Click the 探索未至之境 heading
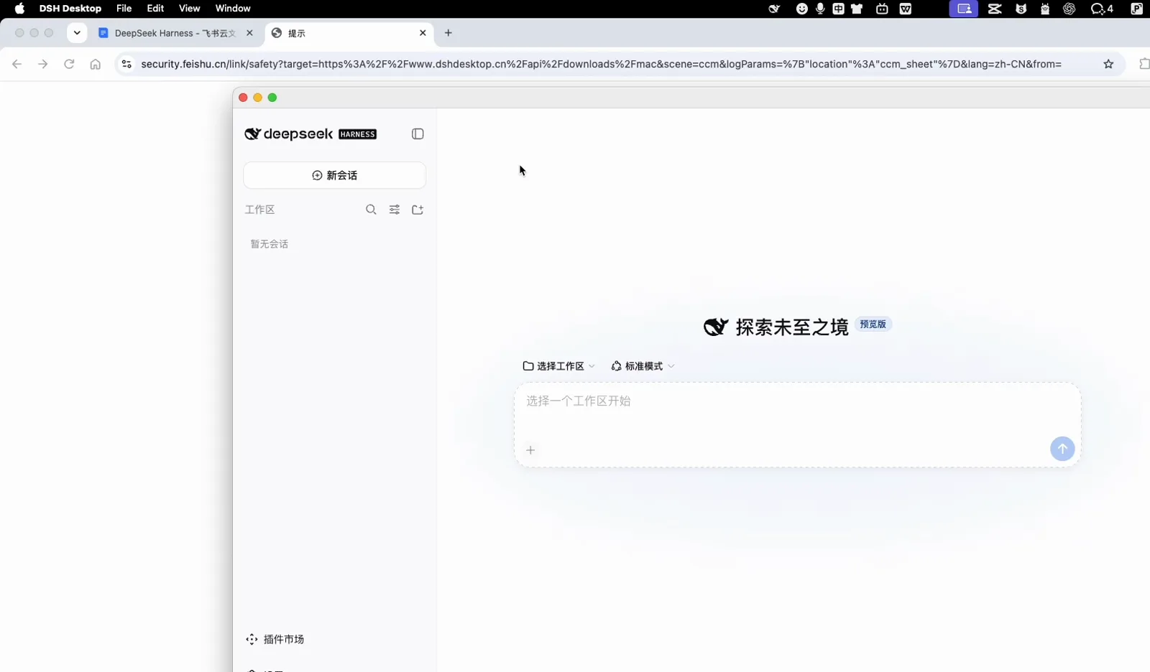1150x672 pixels. [x=792, y=327]
